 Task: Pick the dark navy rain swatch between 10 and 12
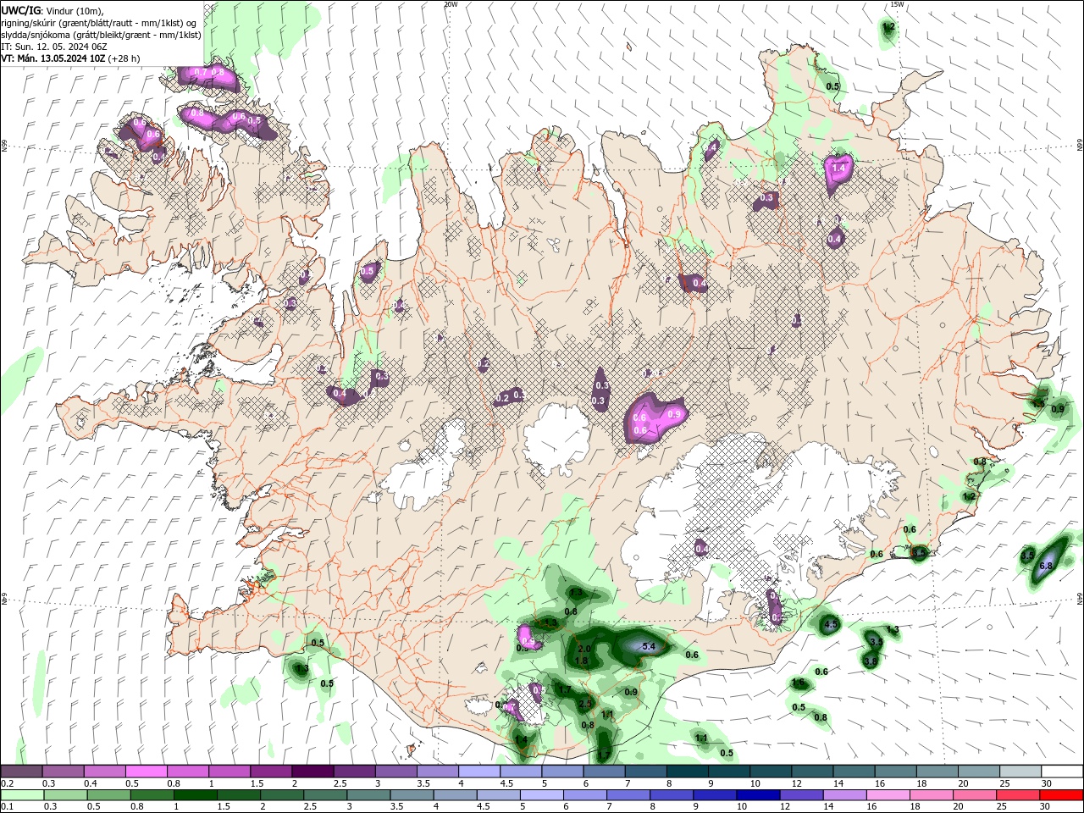[x=756, y=795]
